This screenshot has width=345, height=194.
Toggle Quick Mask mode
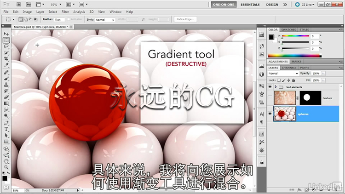[x=6, y=188]
